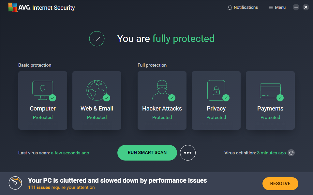
Task: Click the '3 minutes ago' virus definition text
Action: [271, 153]
